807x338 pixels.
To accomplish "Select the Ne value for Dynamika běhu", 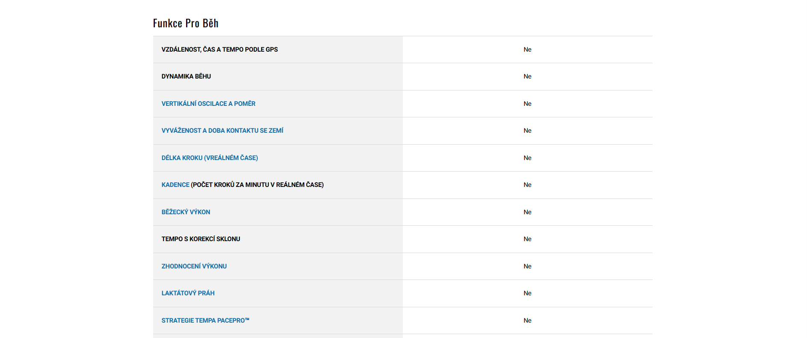I will [527, 76].
